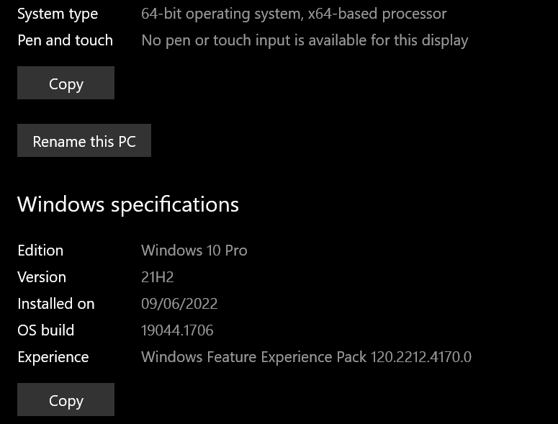Select the Experience label
Viewport: 558px width, 424px height.
pos(53,357)
